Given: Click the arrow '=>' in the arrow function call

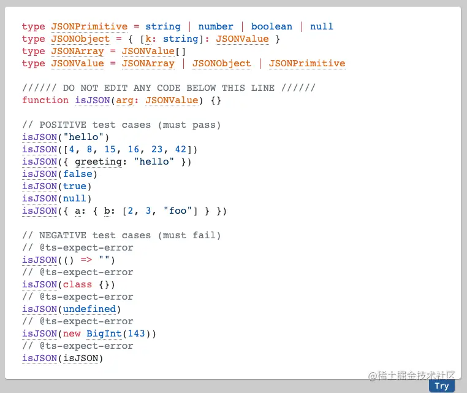Looking at the screenshot, I should pyautogui.click(x=86, y=260).
